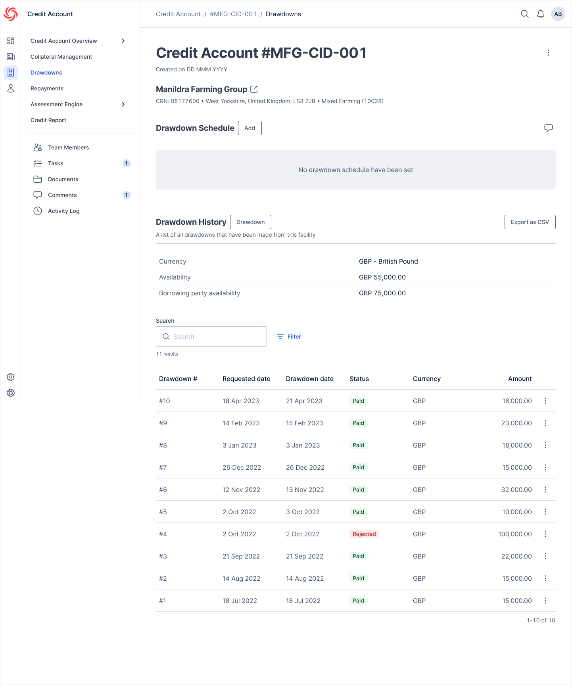Open row actions for drawdown #2
Viewport: 572px width, 685px height.
545,578
